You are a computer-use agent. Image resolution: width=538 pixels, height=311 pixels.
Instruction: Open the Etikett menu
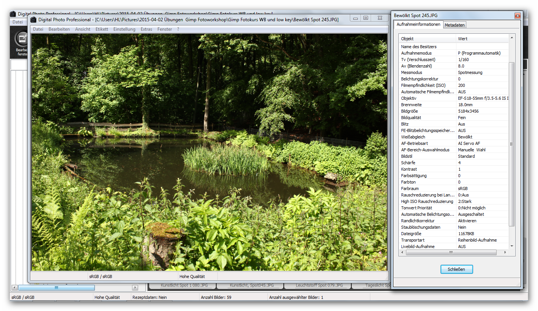point(102,29)
